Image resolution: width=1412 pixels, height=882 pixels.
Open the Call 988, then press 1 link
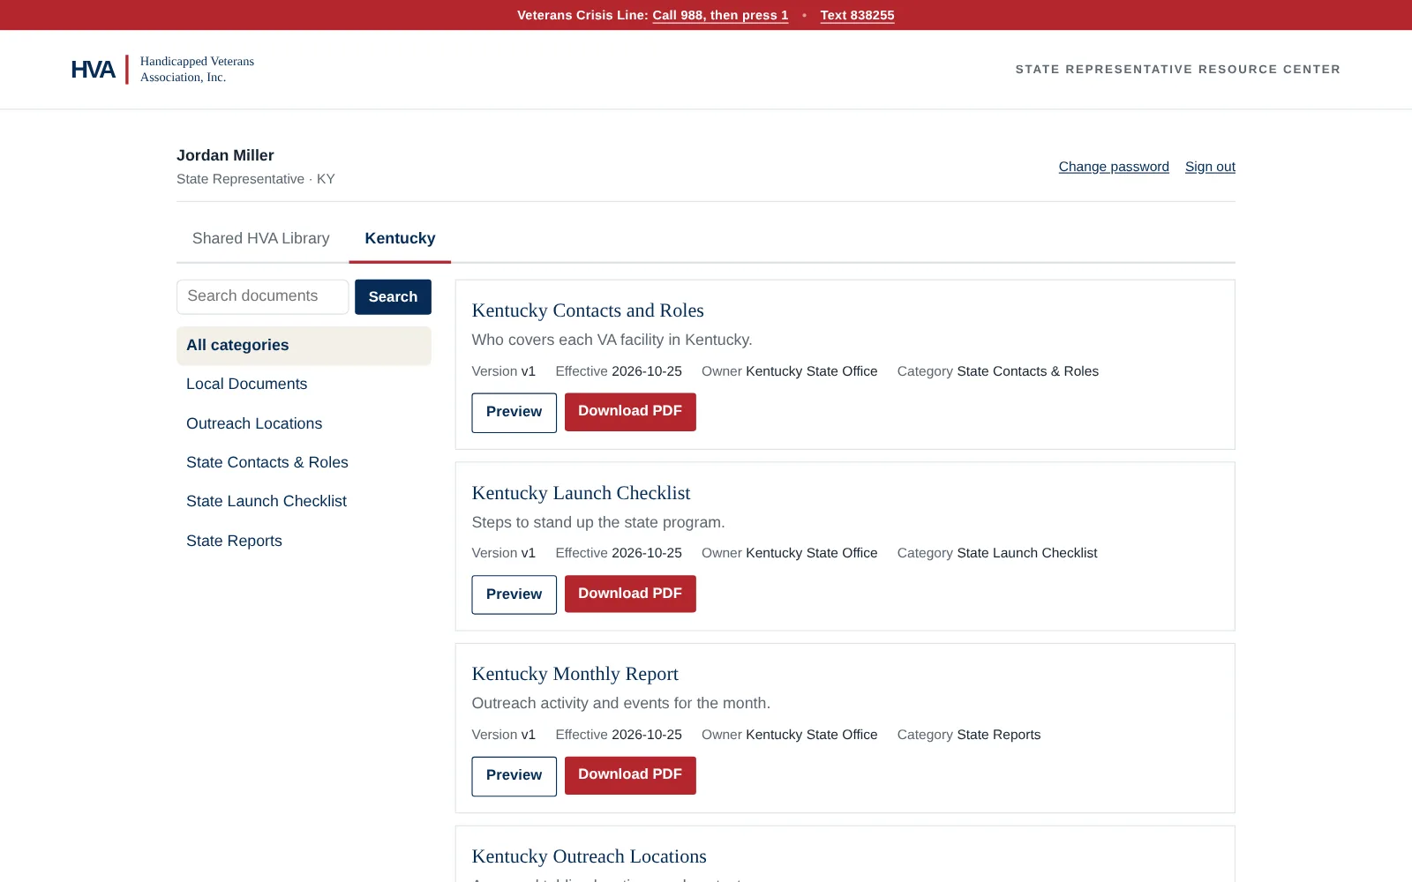pyautogui.click(x=720, y=15)
